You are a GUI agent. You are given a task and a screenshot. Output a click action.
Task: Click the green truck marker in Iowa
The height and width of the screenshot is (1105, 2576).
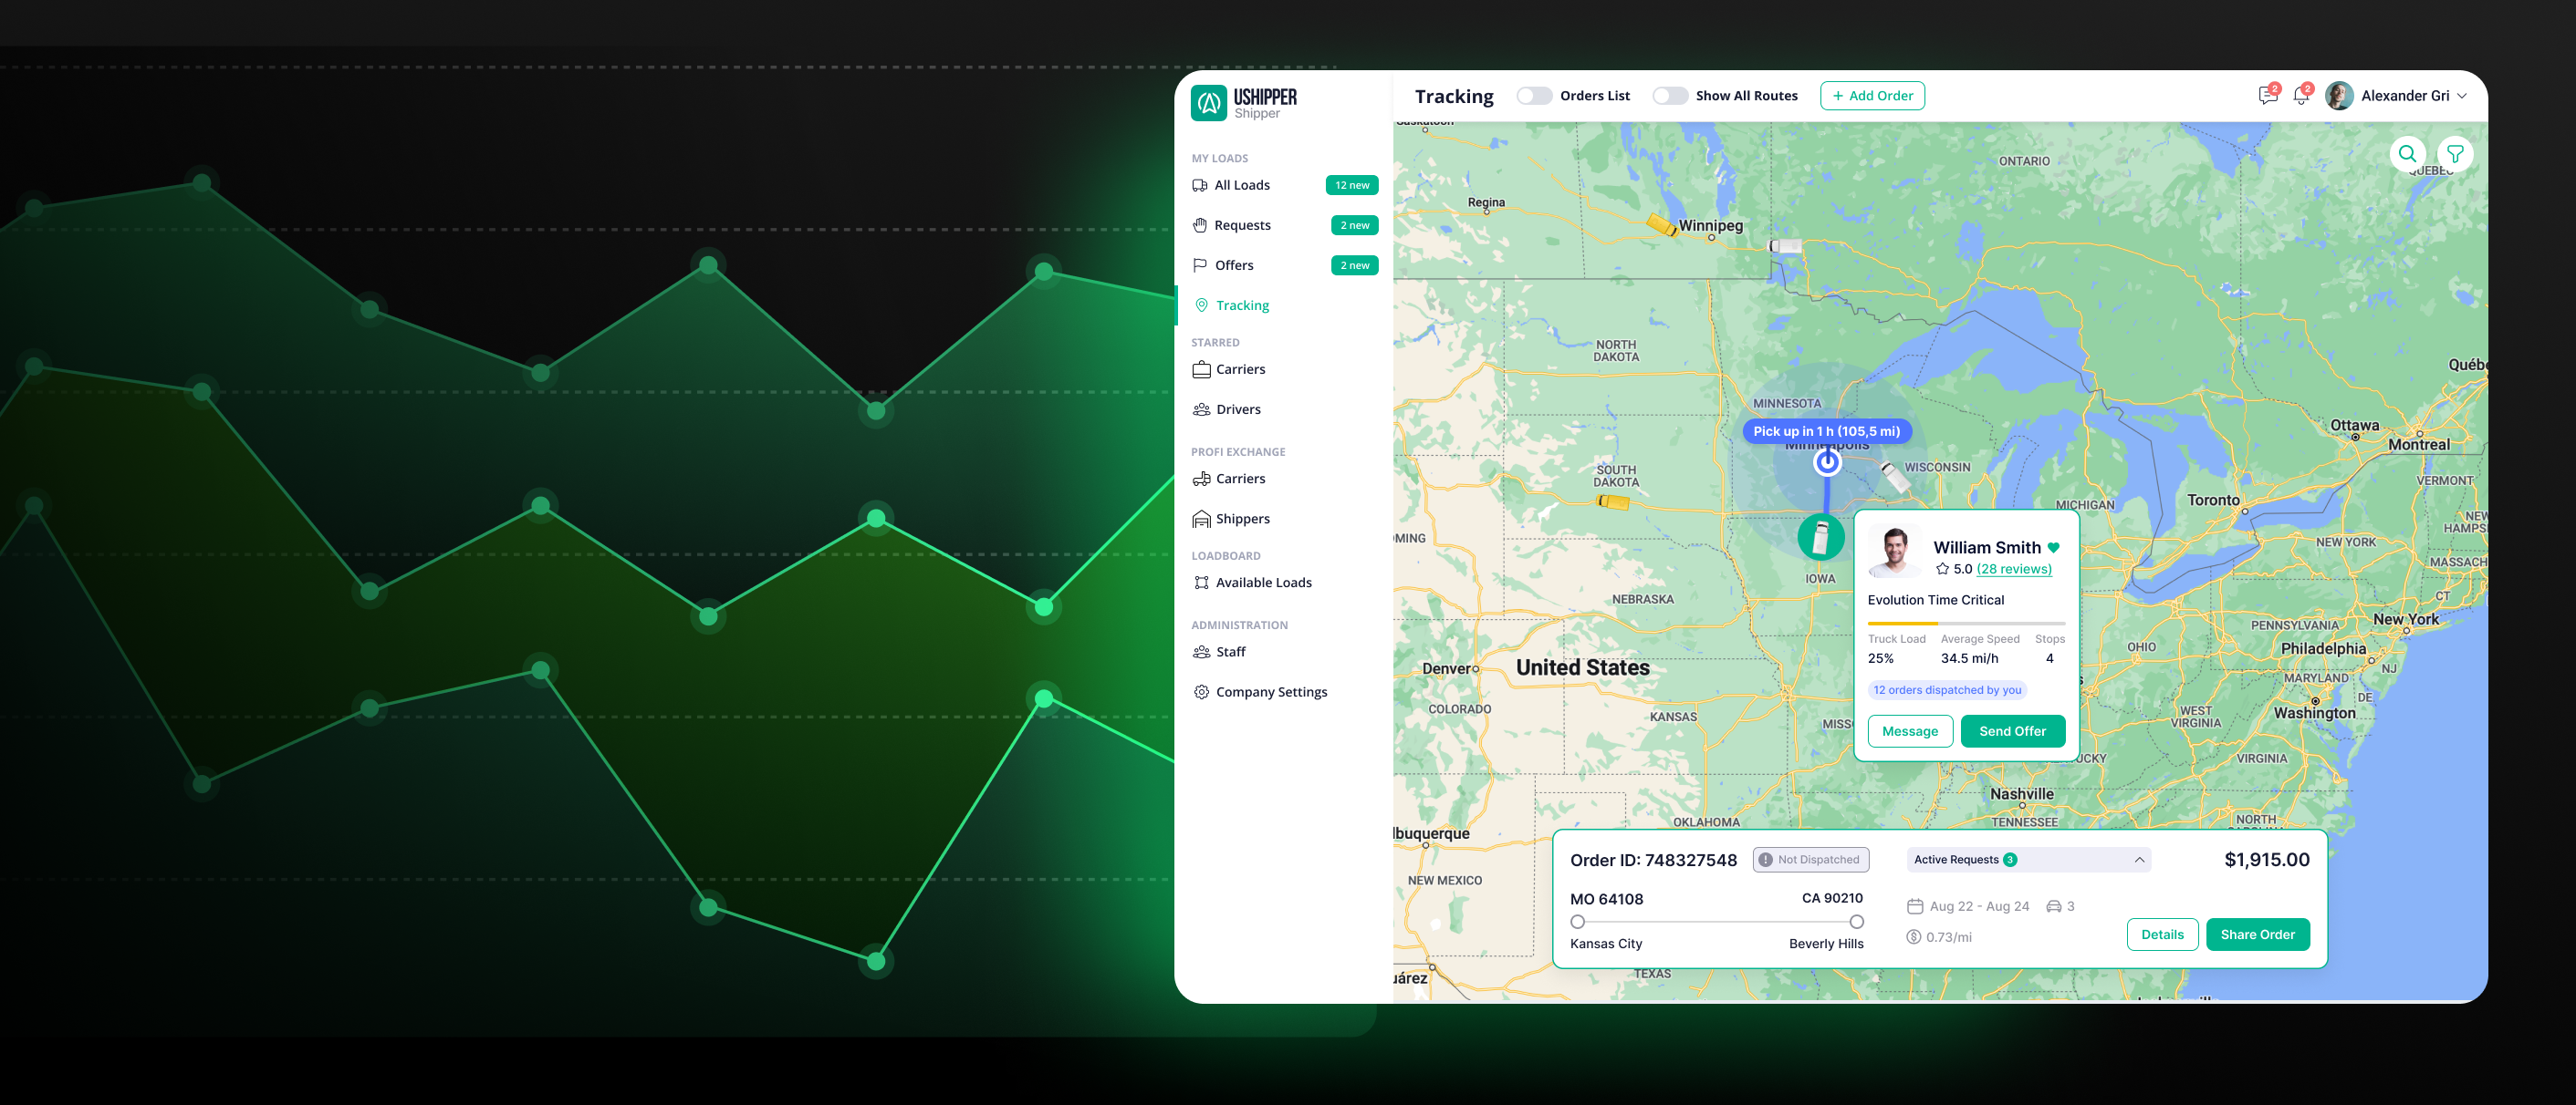[1821, 538]
